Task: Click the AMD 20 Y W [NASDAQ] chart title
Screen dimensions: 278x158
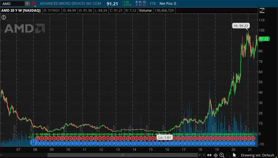Action: [x=21, y=10]
